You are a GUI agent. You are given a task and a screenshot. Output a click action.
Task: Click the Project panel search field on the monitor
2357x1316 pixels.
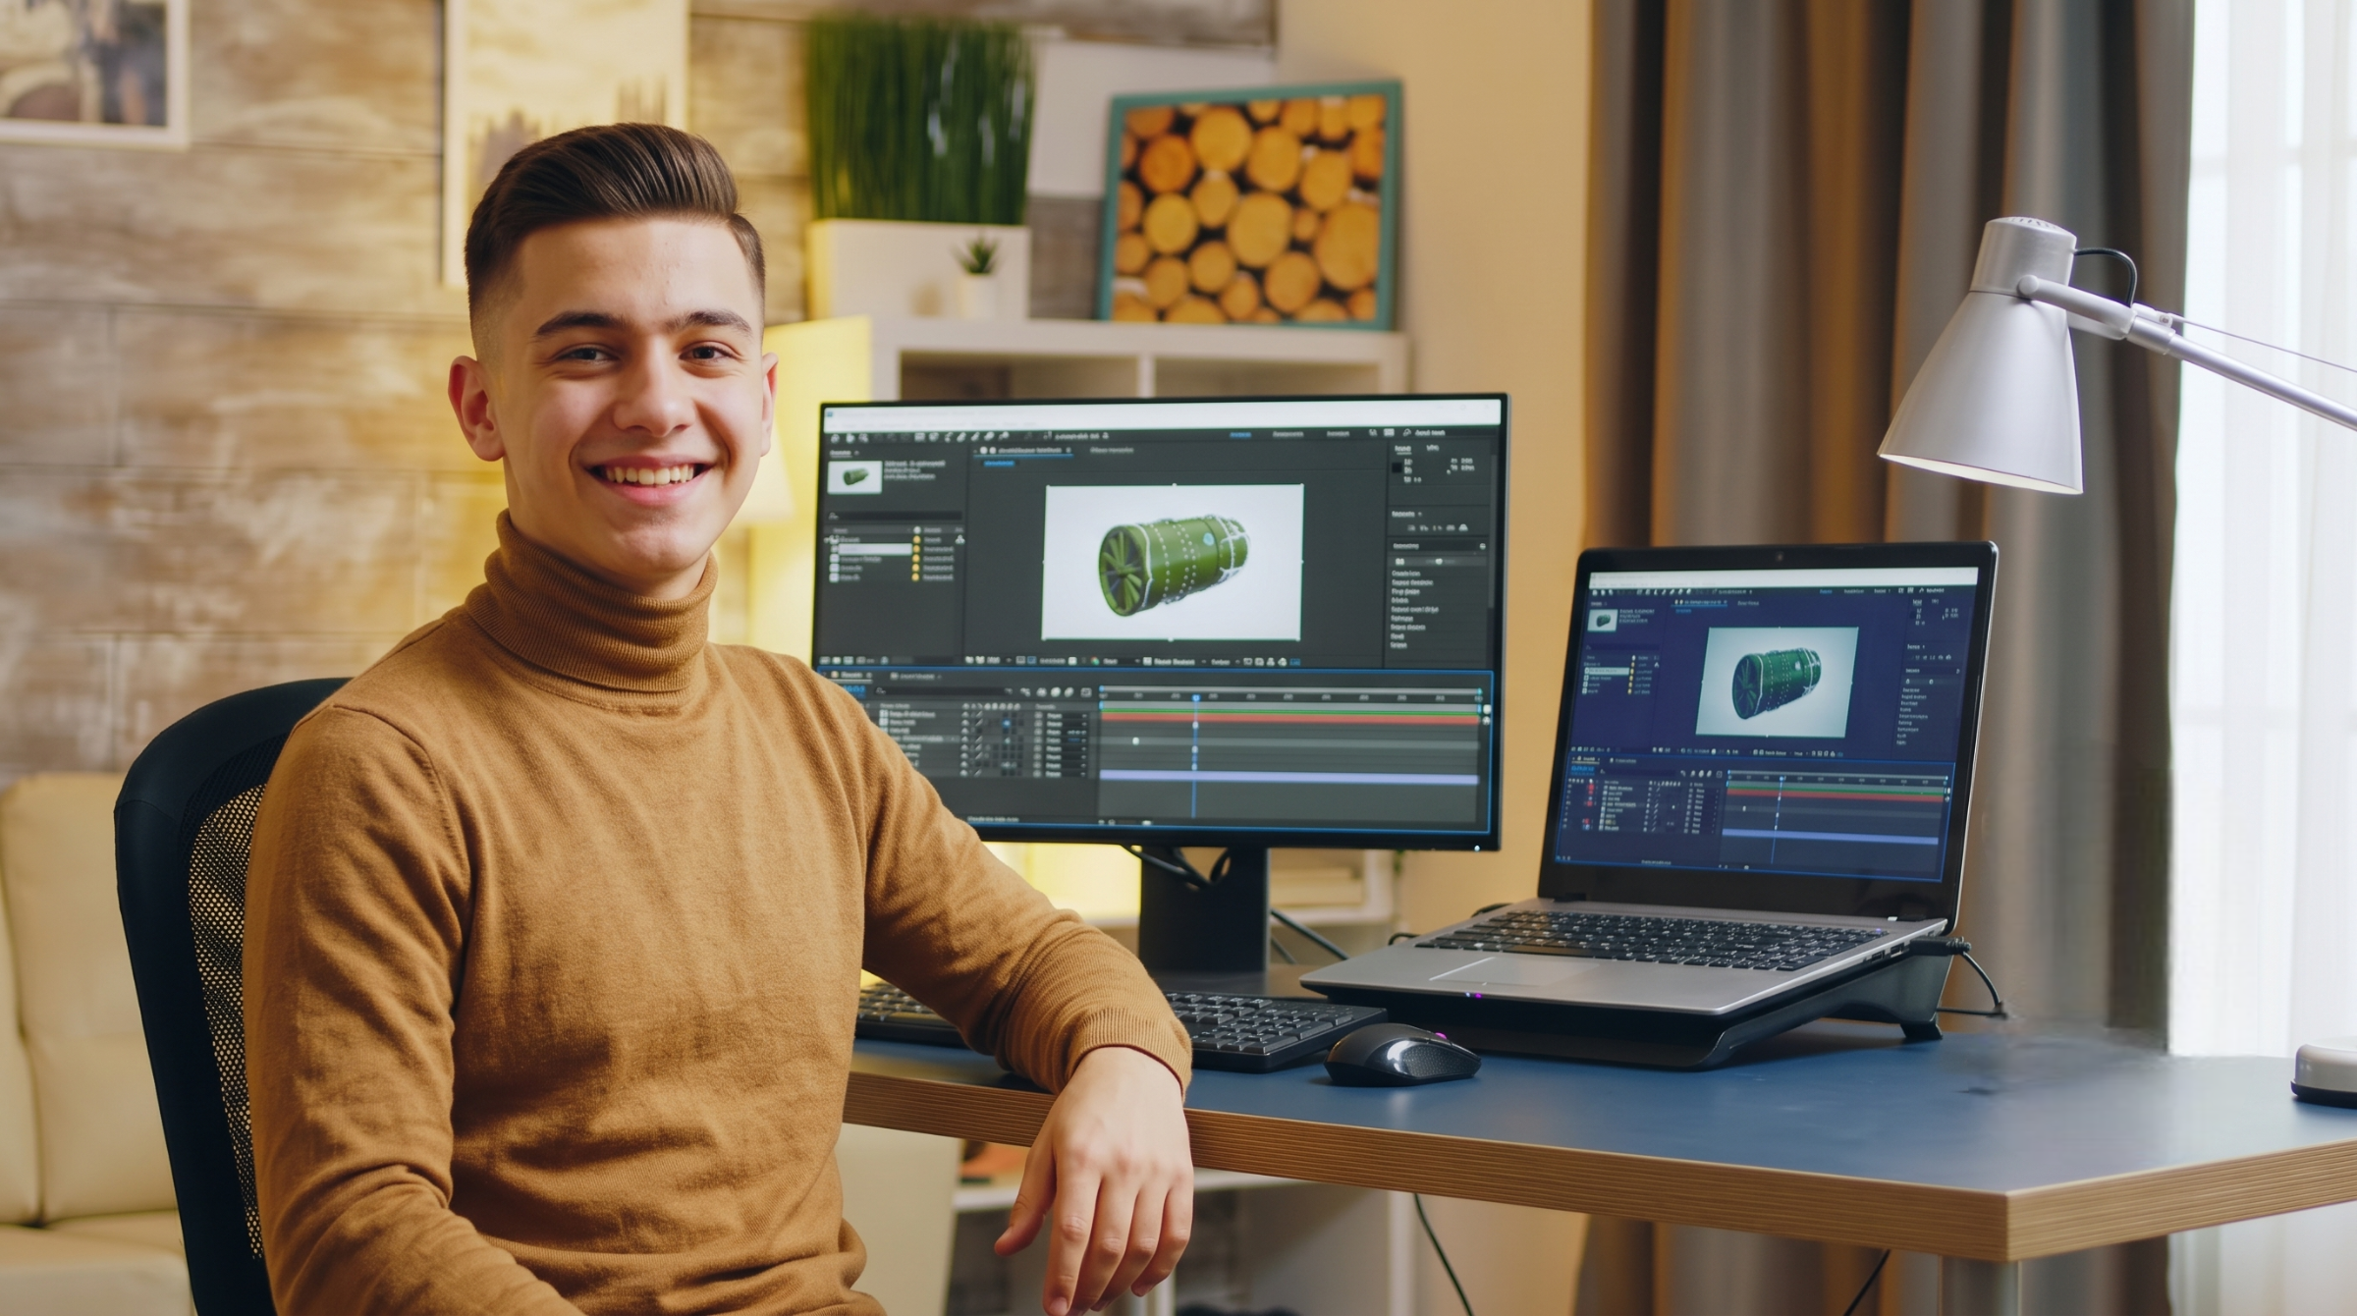tap(895, 517)
